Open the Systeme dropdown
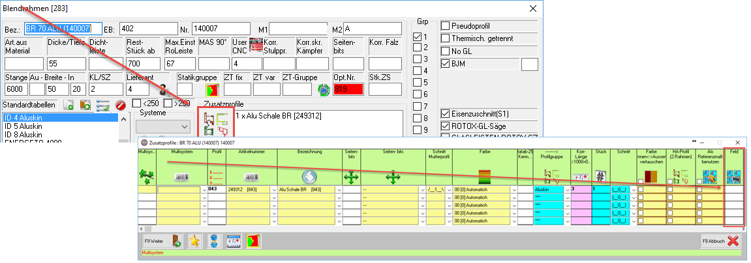This screenshot has width=751, height=263. (162, 127)
